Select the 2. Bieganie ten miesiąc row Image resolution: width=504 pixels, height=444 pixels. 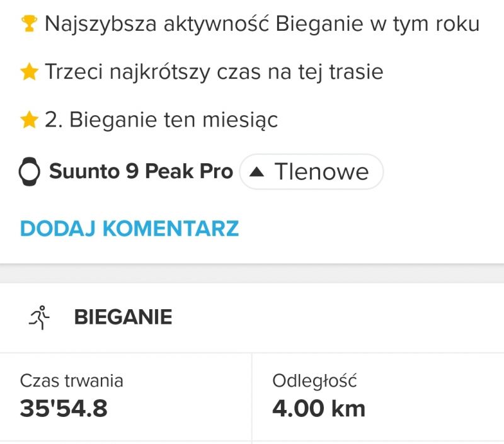click(149, 120)
